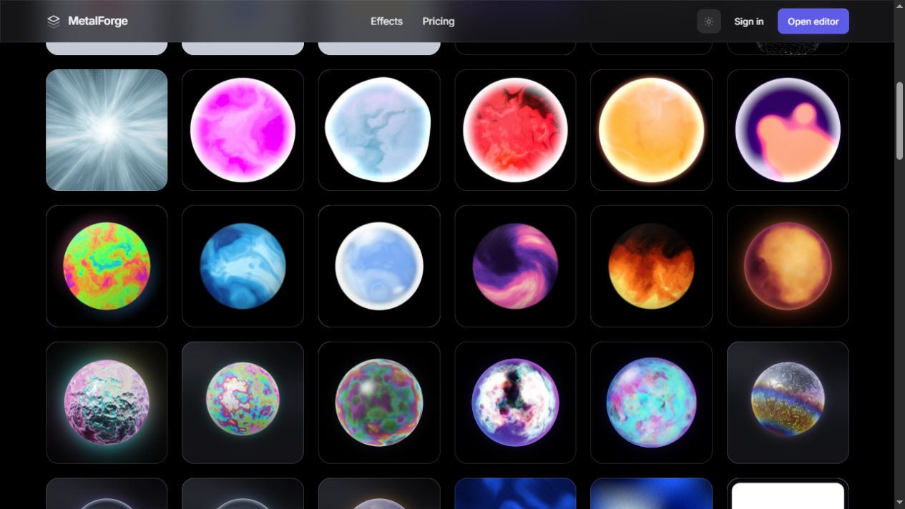The image size is (905, 509).
Task: Select the white starburst rays thumbnail
Action: pyautogui.click(x=107, y=130)
